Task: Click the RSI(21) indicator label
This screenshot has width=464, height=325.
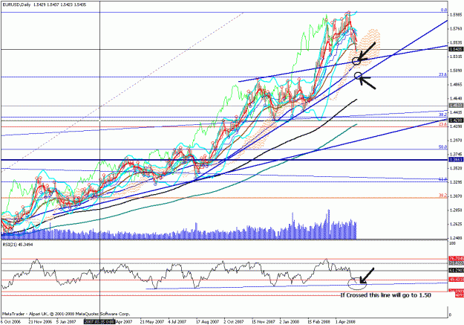Action: pyautogui.click(x=18, y=245)
